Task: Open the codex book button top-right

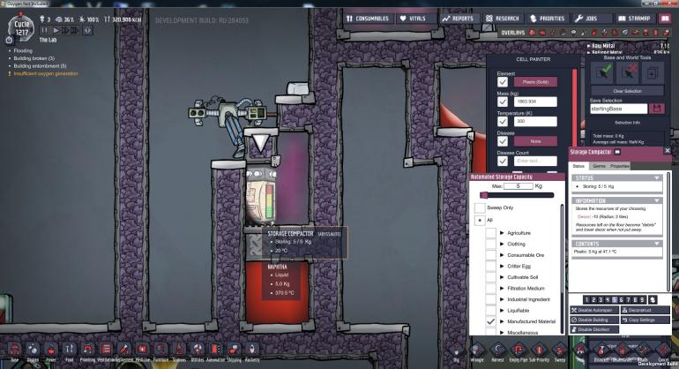Action: (665, 19)
